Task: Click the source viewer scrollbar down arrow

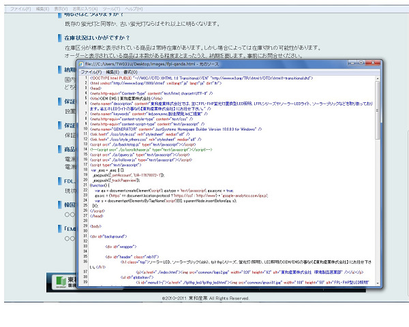Action: coord(378,283)
